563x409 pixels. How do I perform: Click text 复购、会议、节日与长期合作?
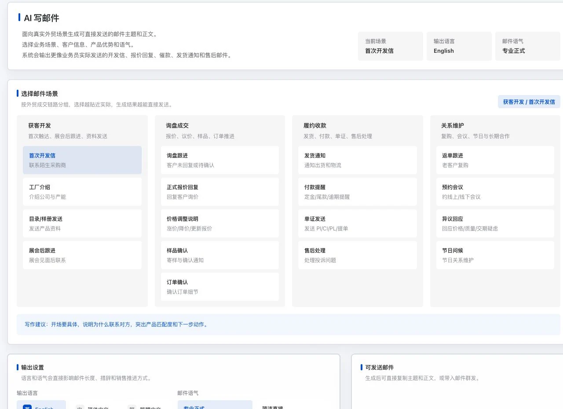(x=475, y=136)
